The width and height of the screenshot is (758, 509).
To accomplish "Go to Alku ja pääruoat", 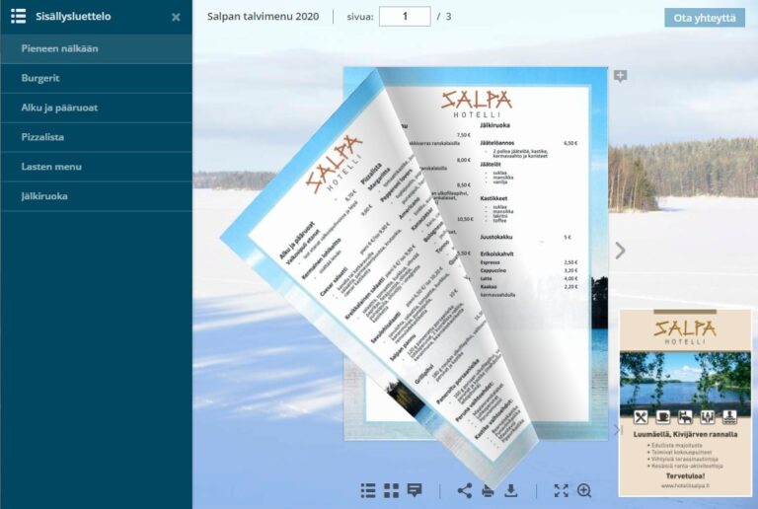I will point(96,108).
